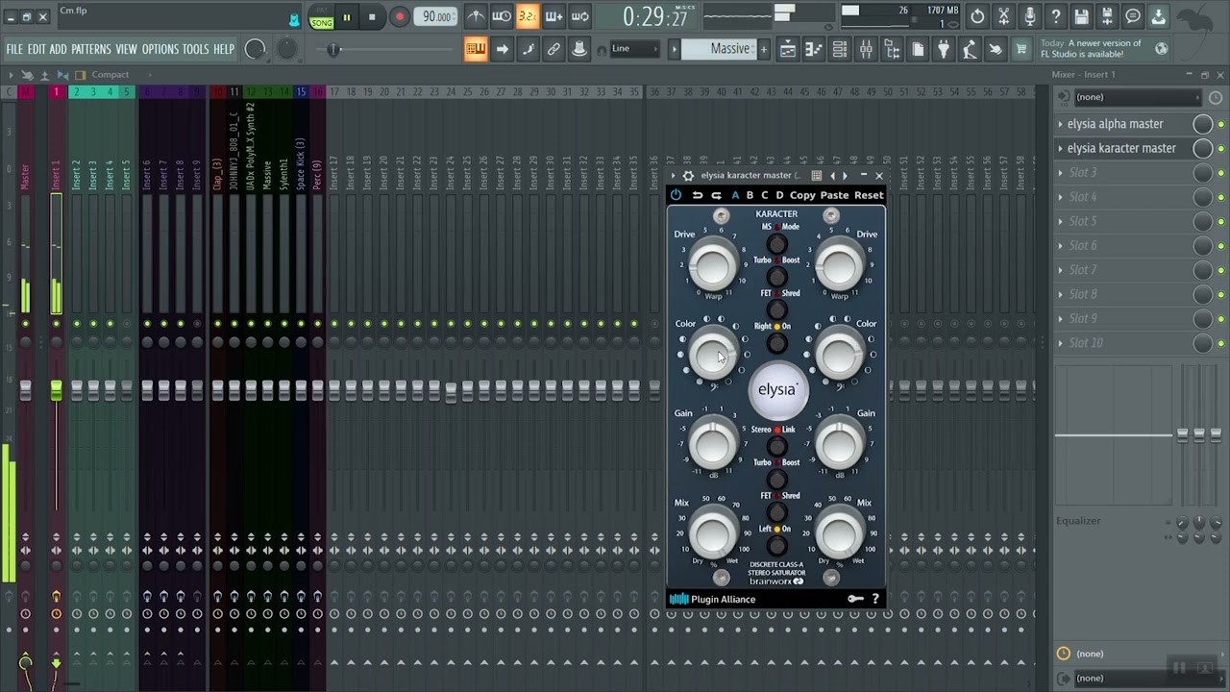Toggle the 3-2-1 countdown before recording icon

coord(528,16)
